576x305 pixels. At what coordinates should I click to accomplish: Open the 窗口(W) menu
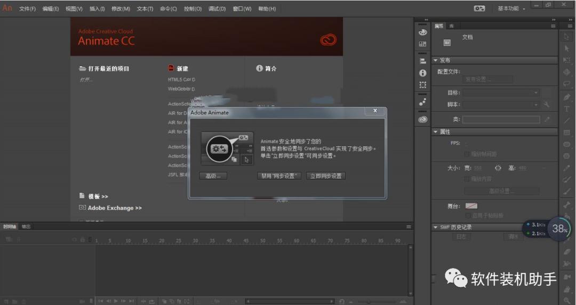pyautogui.click(x=242, y=9)
